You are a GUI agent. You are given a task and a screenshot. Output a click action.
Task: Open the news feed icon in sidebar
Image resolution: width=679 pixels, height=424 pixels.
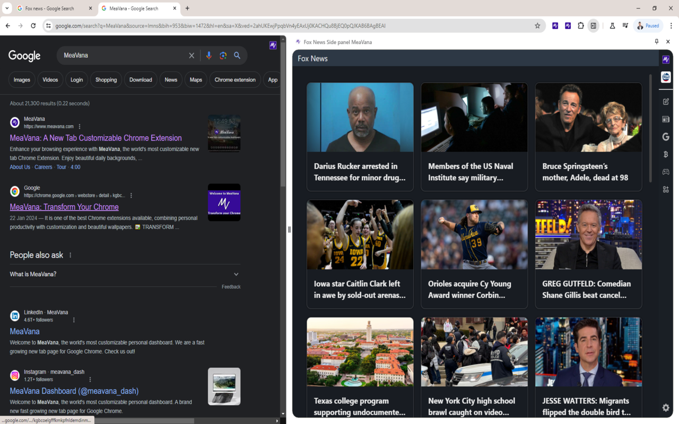coord(666,119)
